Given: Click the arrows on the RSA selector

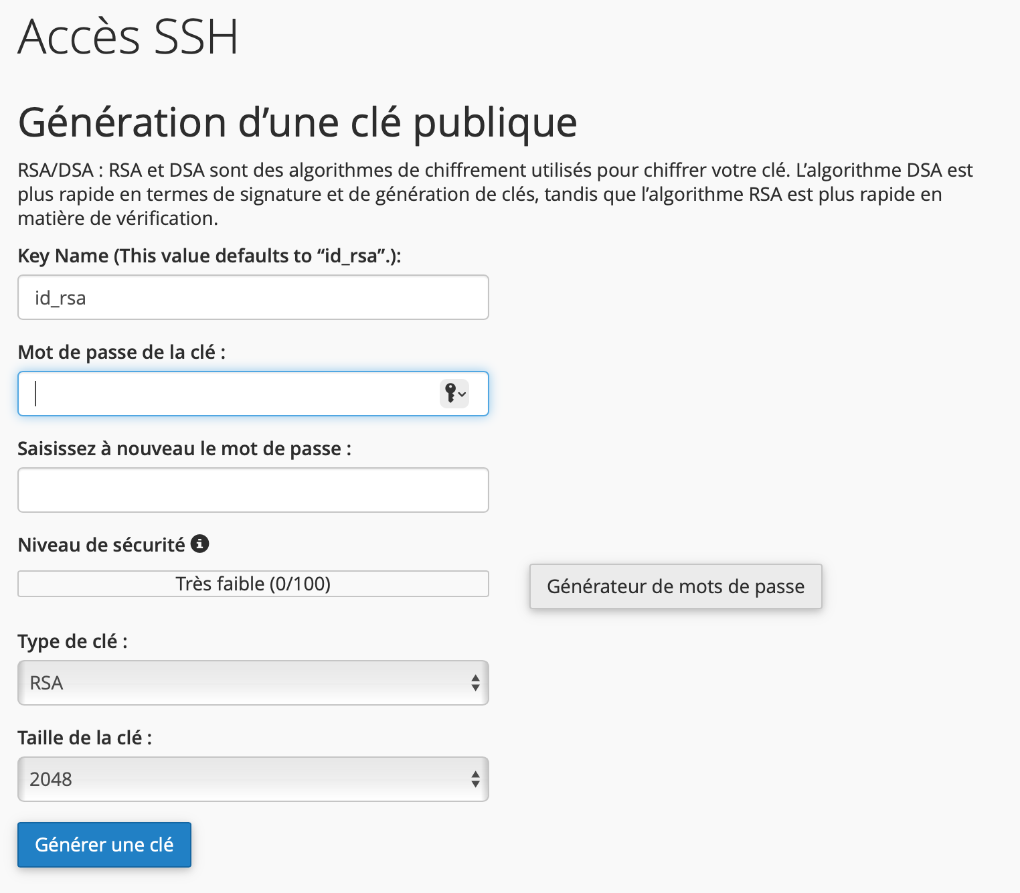Looking at the screenshot, I should 475,683.
